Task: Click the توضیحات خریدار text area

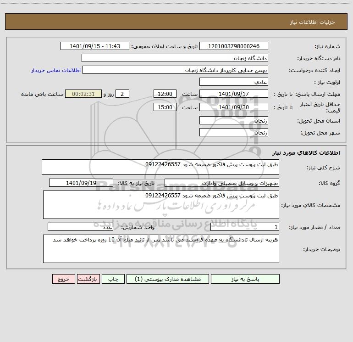Action: [161, 249]
